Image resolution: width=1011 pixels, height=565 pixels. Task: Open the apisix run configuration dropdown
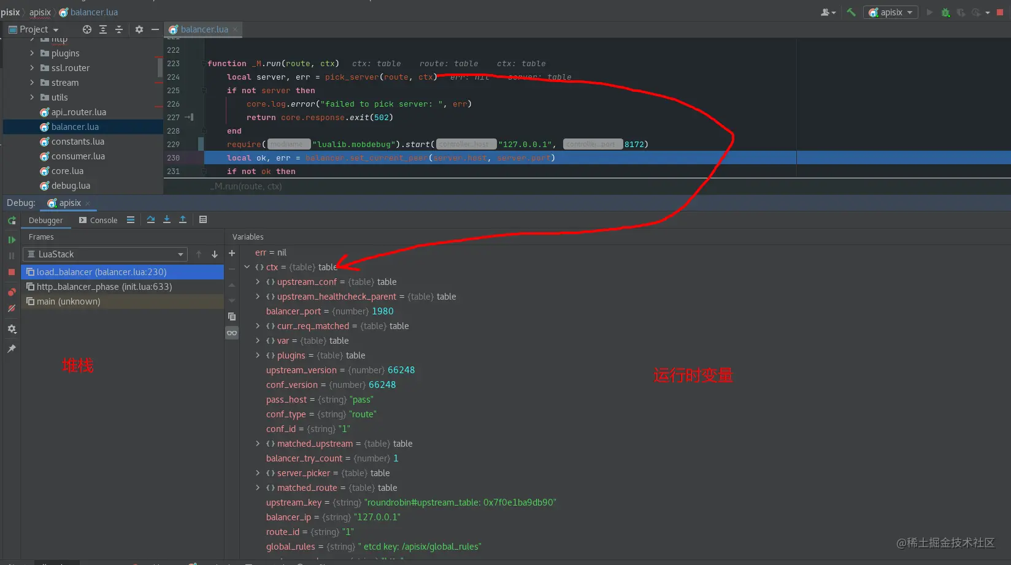(890, 12)
